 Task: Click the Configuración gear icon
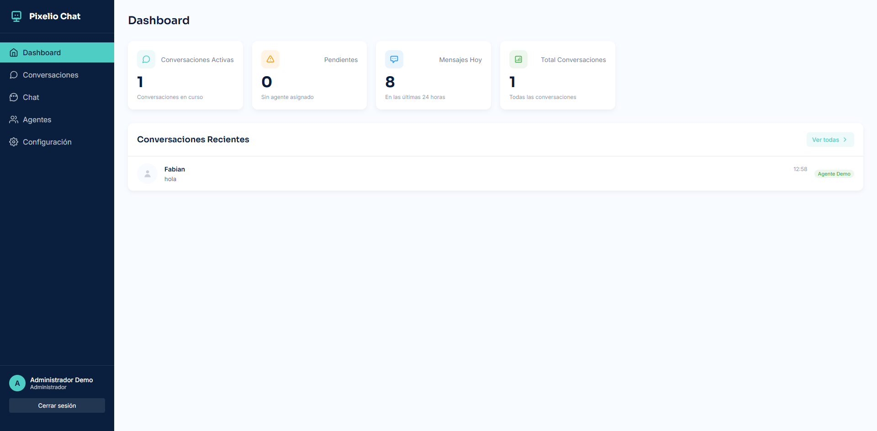click(14, 142)
